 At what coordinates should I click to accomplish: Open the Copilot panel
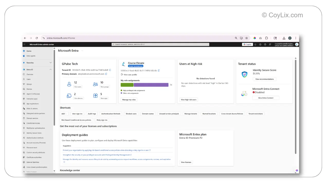(x=247, y=44)
